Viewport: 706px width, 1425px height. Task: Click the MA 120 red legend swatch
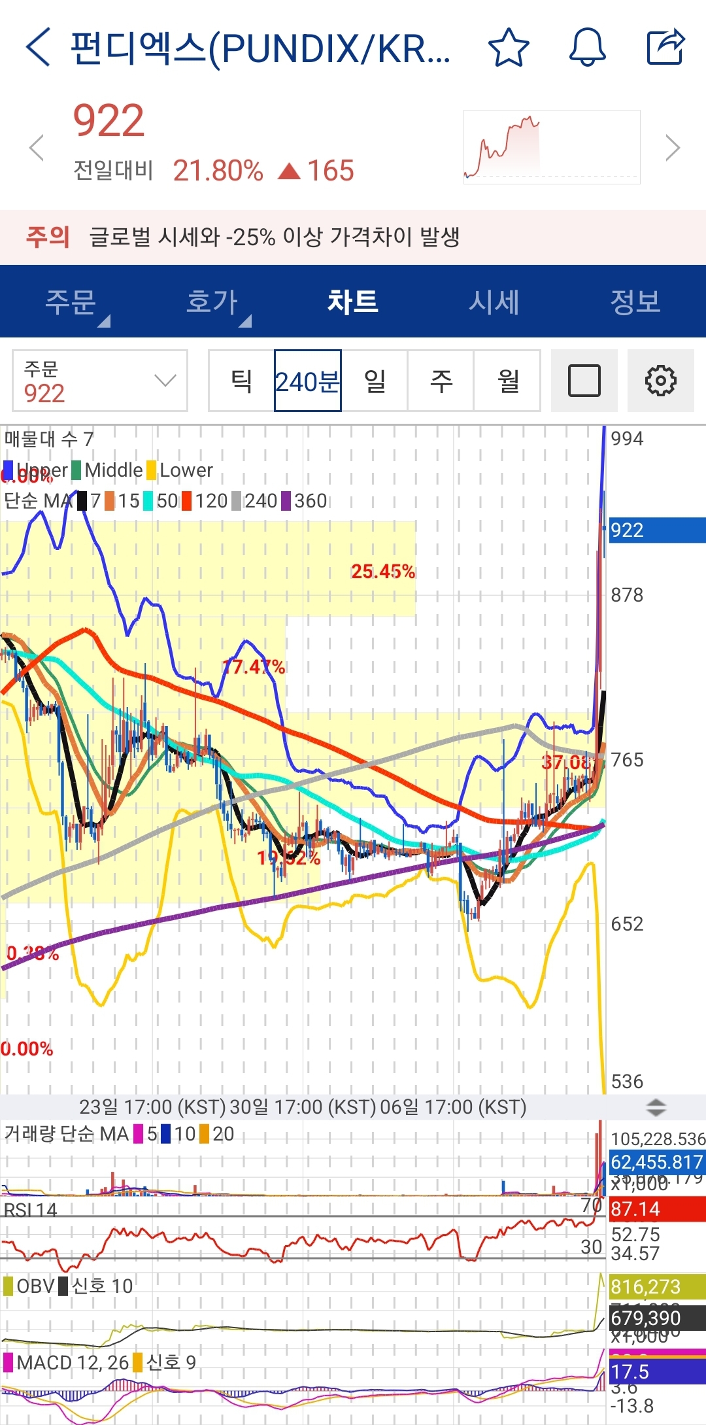point(186,501)
